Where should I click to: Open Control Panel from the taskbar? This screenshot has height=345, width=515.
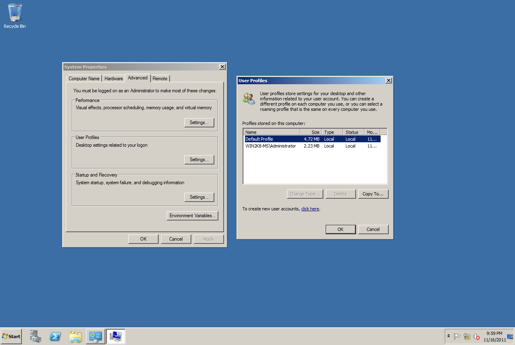(x=95, y=337)
